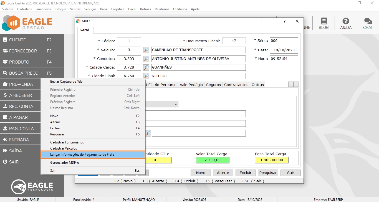This screenshot has height=202, width=379.
Task: Open SAÍDA from the sidebar
Action: click(20, 151)
